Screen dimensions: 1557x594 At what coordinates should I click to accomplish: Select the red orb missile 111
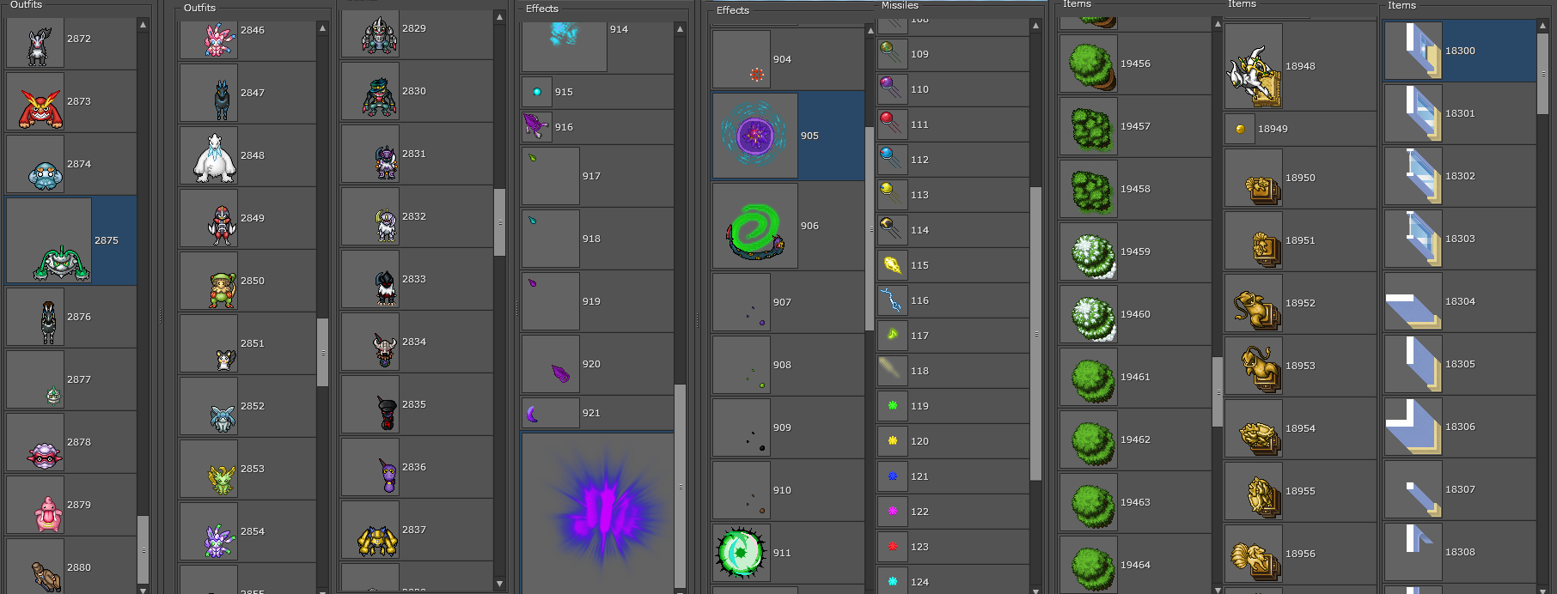point(891,123)
